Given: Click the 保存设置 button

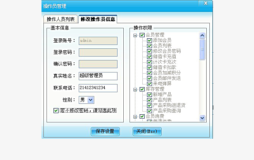Looking at the screenshot, I should [105, 131].
